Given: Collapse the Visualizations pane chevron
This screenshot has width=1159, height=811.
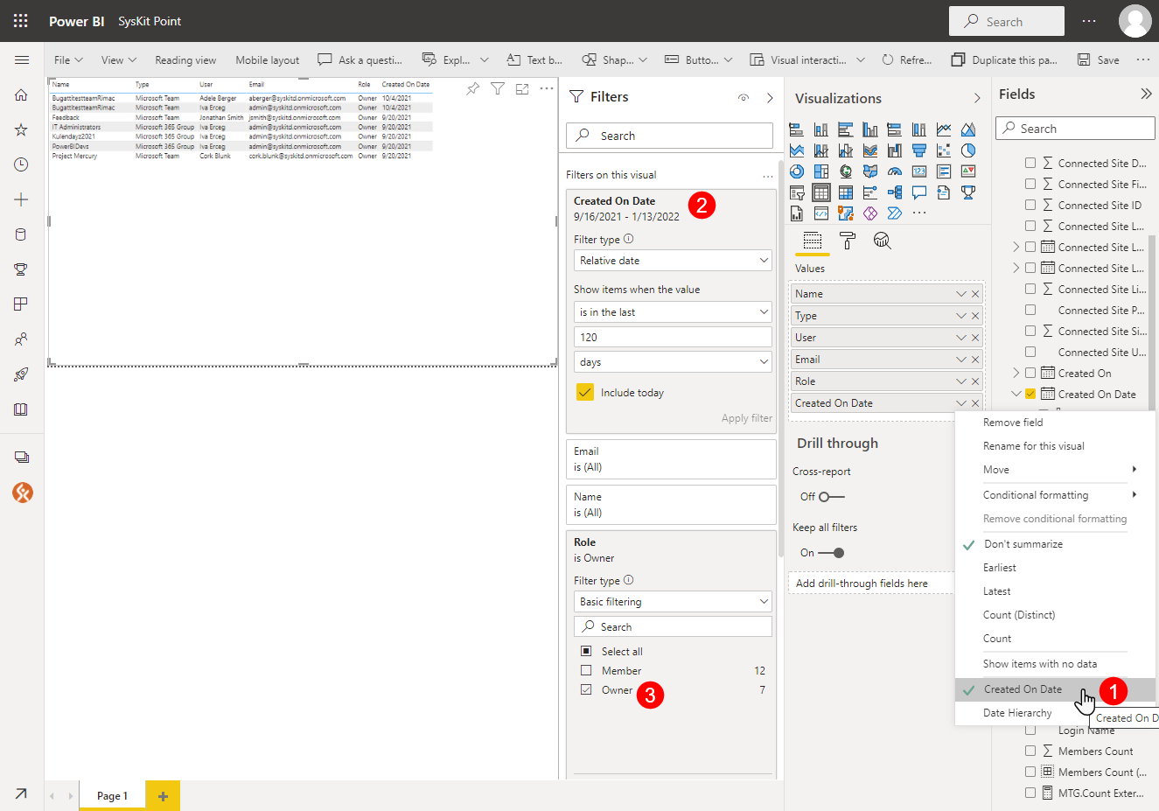Looking at the screenshot, I should pos(977,98).
